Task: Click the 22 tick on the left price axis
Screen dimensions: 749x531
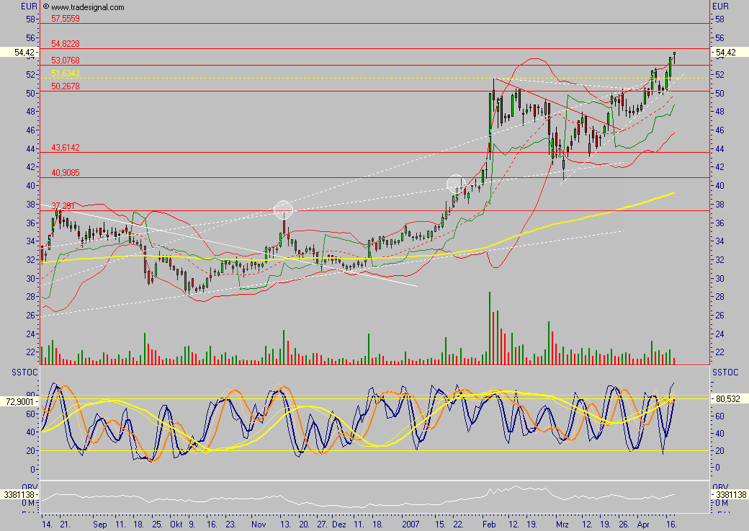Action: [x=30, y=352]
